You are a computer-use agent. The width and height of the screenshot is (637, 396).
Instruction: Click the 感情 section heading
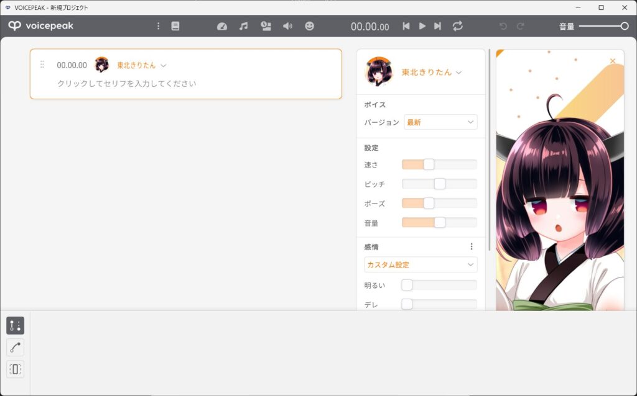click(x=371, y=247)
